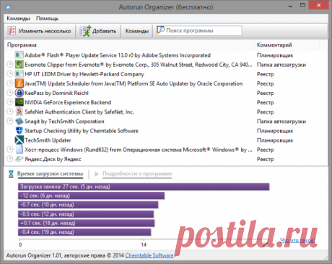
Task: Expand the KeePass entry
Action: 10,92
